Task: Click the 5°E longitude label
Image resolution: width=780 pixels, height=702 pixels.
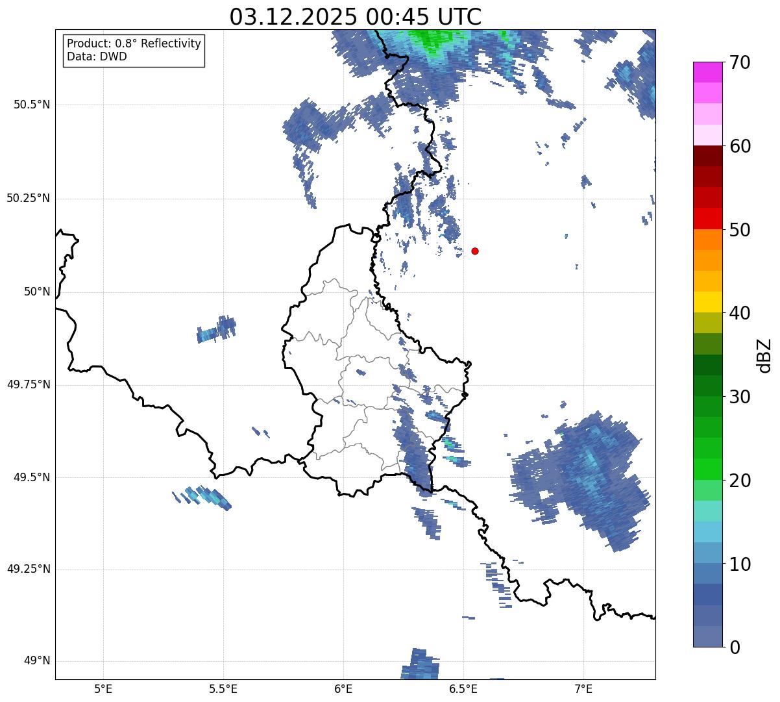Action: coord(103,688)
